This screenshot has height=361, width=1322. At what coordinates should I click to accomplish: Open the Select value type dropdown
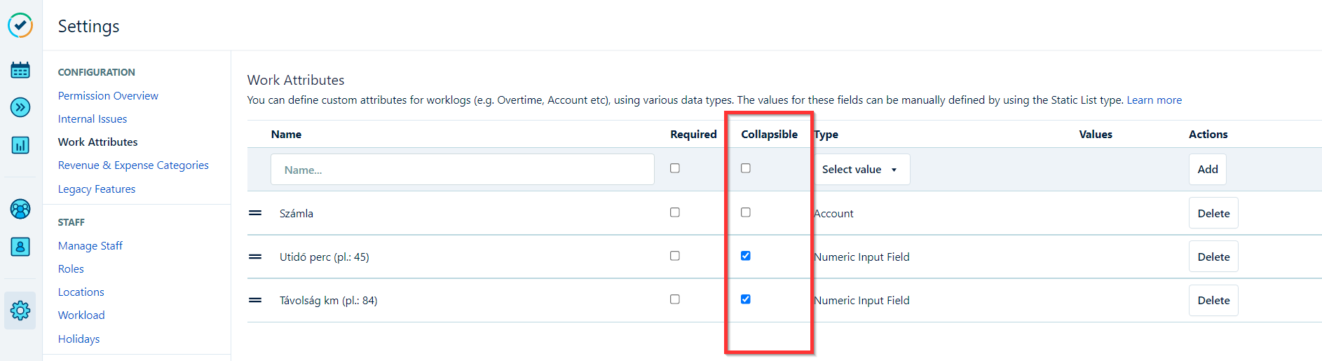pyautogui.click(x=861, y=170)
